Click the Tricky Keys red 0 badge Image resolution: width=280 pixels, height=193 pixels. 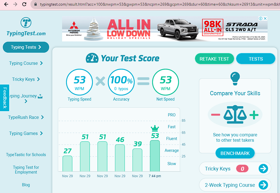242,168
